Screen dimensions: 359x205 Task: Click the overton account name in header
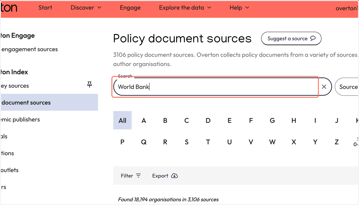[x=347, y=8]
